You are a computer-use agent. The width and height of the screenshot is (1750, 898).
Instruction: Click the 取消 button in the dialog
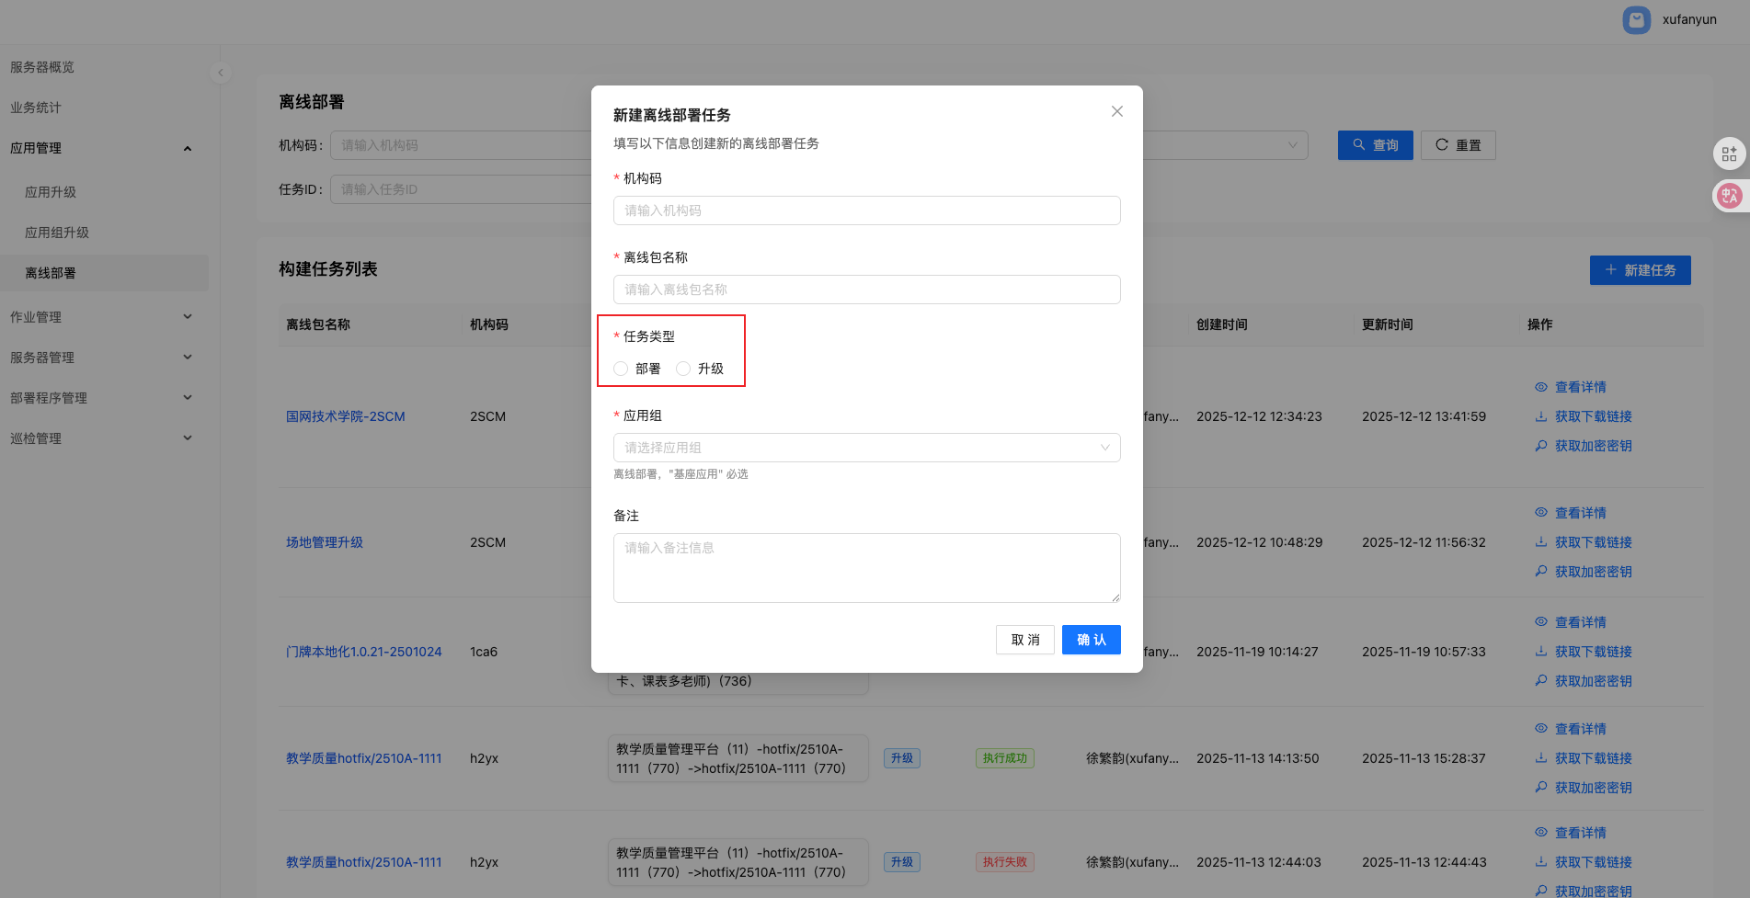tap(1024, 640)
